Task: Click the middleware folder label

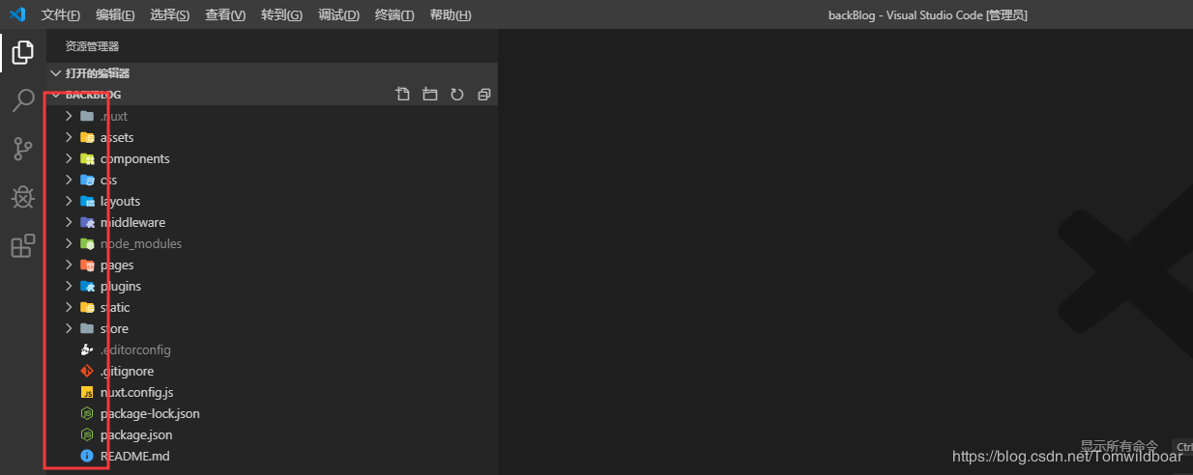Action: point(132,222)
